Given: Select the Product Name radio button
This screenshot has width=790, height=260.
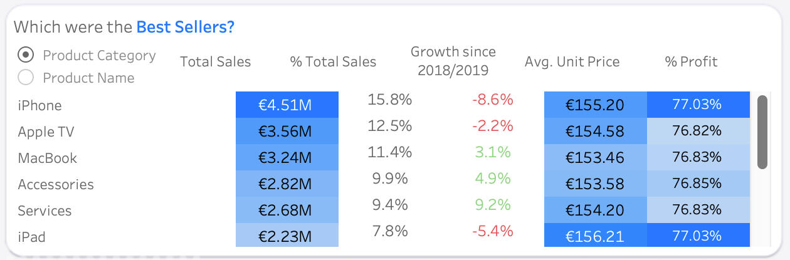Looking at the screenshot, I should (x=26, y=78).
